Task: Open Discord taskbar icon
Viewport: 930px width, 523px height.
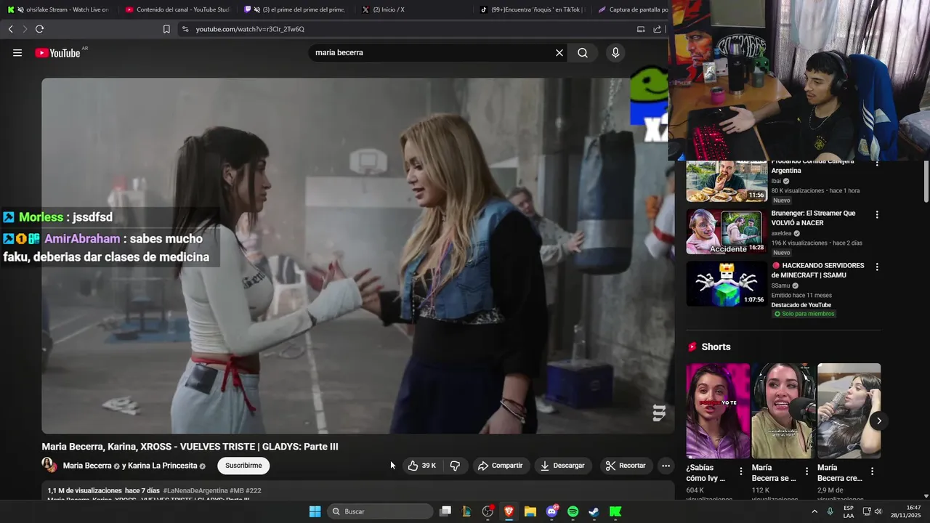Action: pos(551,511)
